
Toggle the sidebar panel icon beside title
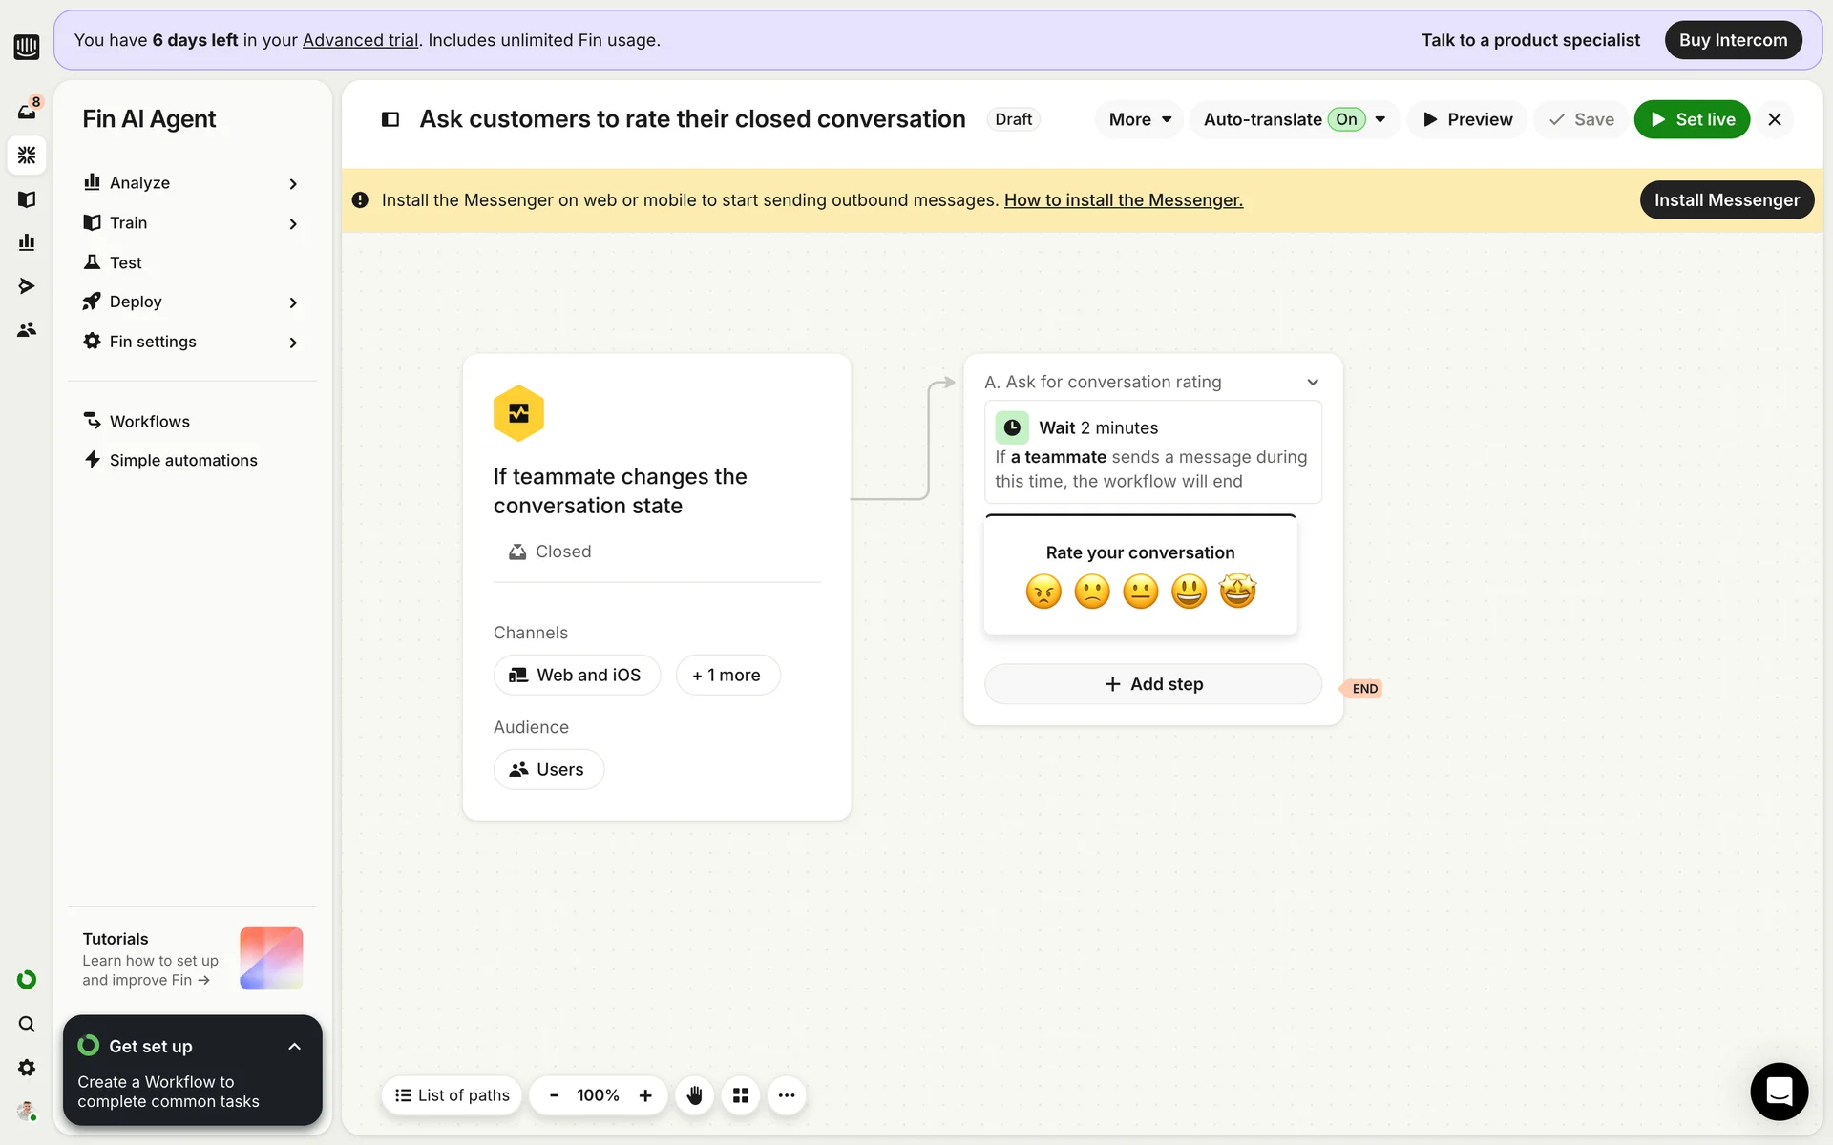(390, 119)
